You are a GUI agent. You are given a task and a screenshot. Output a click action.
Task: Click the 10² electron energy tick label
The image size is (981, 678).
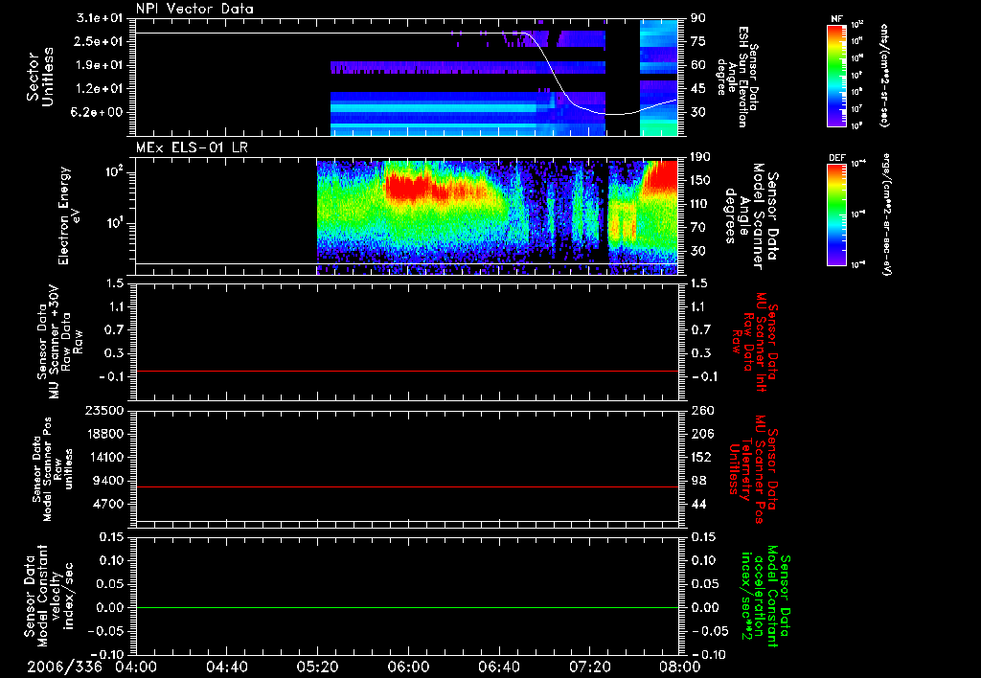(x=115, y=172)
